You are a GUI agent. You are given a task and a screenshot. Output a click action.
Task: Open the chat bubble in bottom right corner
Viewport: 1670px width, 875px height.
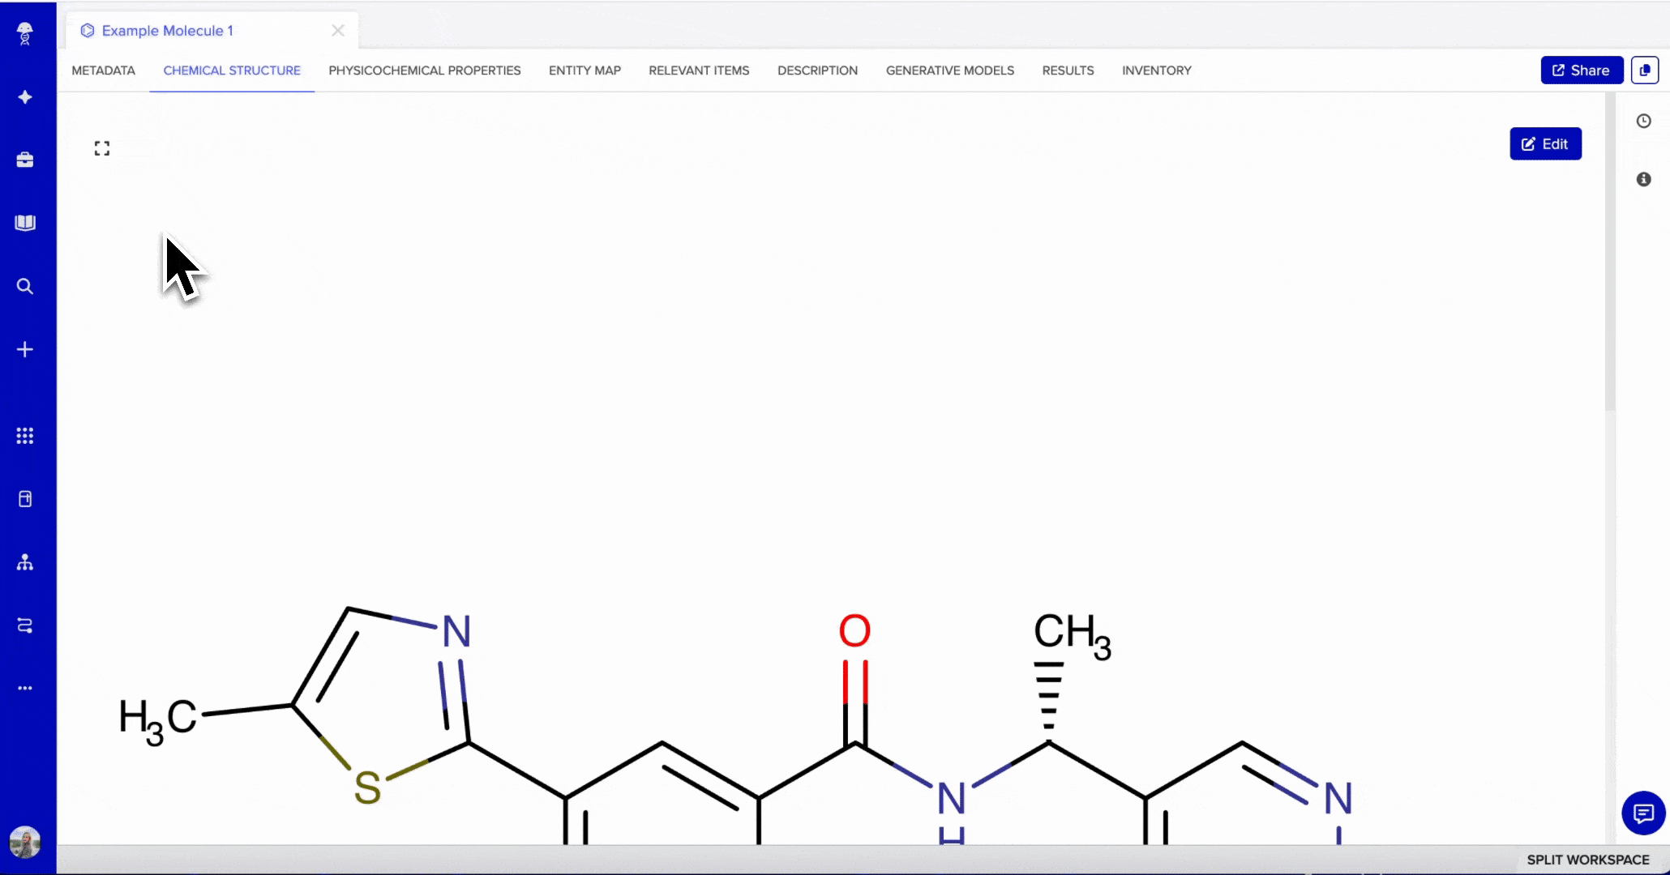1643,813
